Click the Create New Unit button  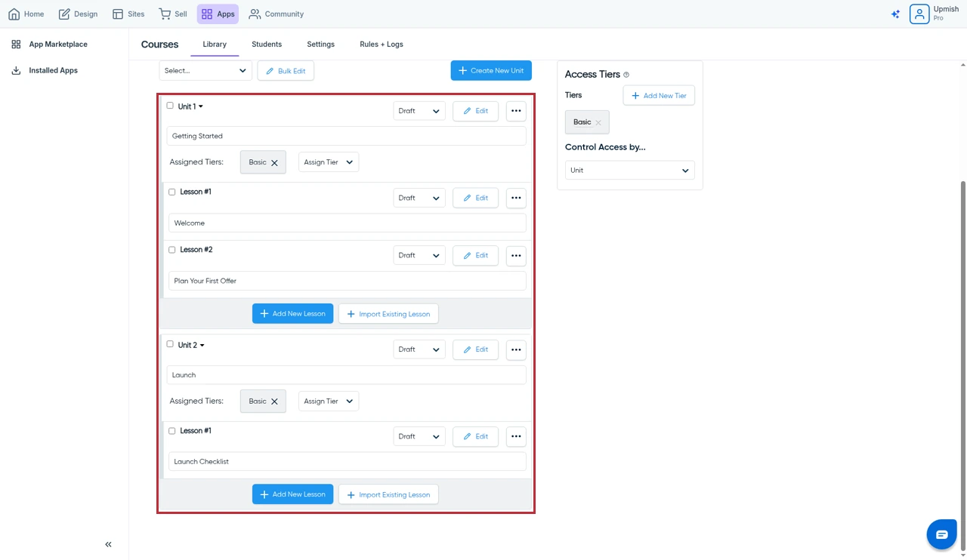pos(491,70)
